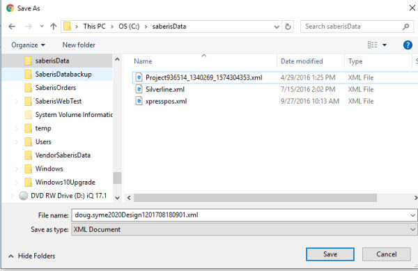Click the Cancel button
This screenshot has height=271, width=418.
pyautogui.click(x=386, y=254)
